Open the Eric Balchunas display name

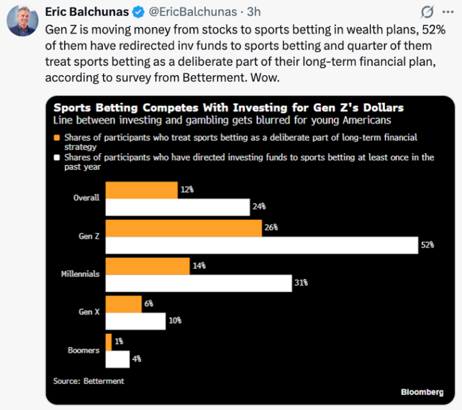87,12
